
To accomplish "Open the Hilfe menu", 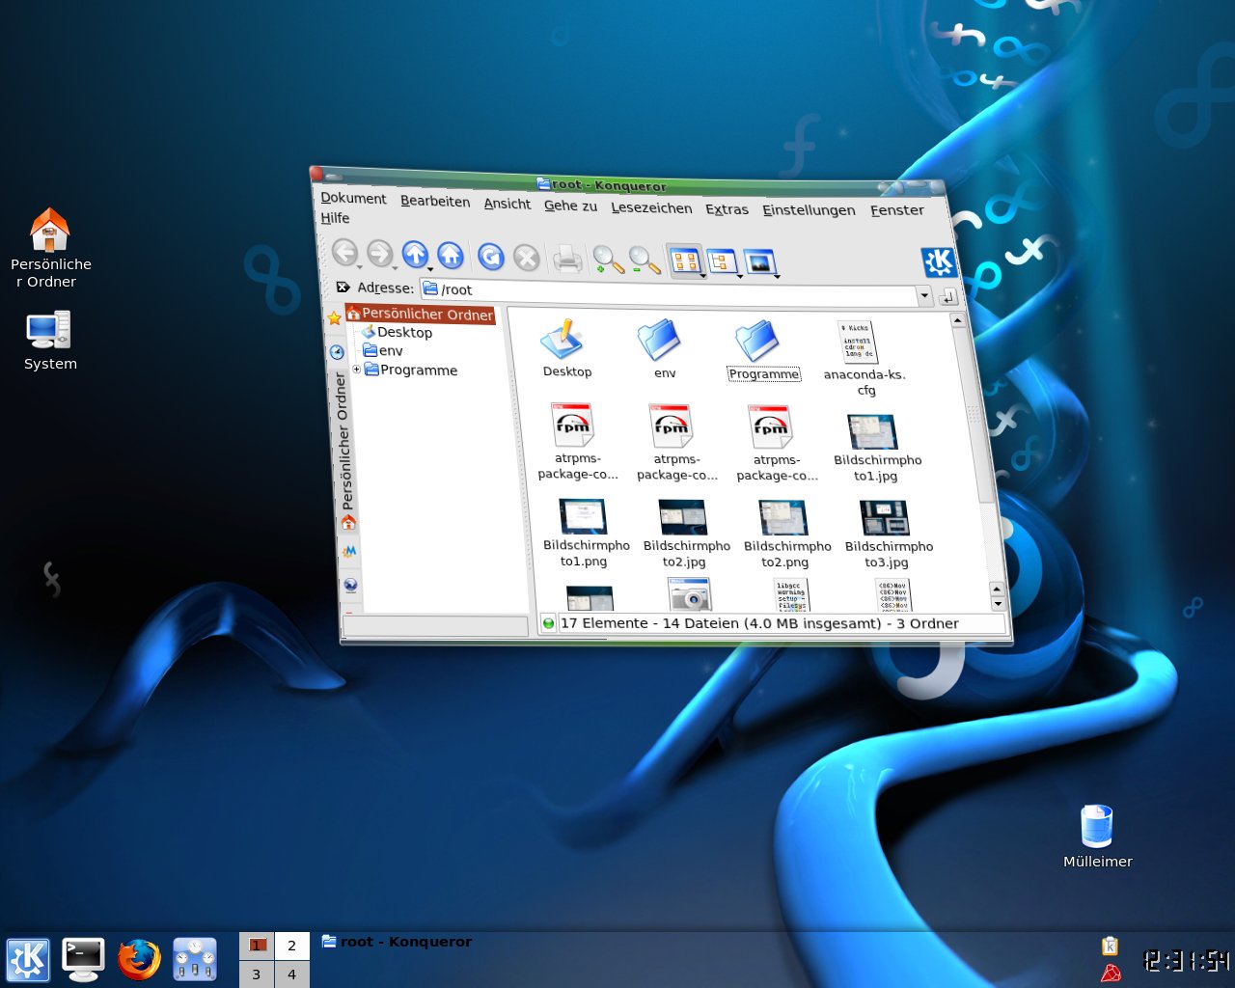I will (335, 217).
